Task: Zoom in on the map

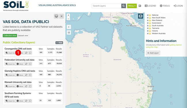Action: pos(68,15)
